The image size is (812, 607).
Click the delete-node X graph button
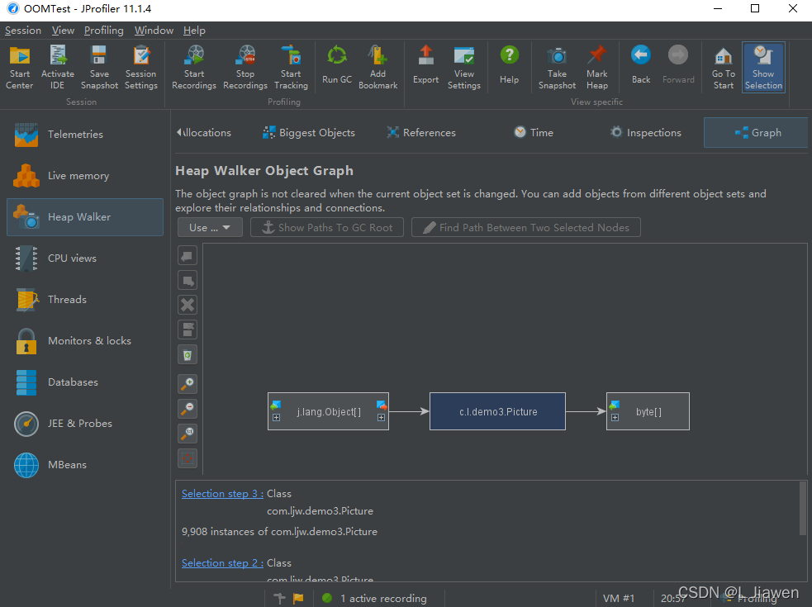tap(188, 305)
